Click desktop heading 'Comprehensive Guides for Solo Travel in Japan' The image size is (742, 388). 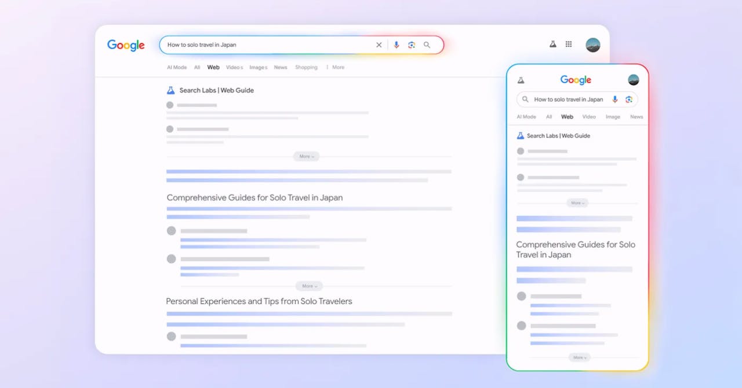click(x=254, y=198)
